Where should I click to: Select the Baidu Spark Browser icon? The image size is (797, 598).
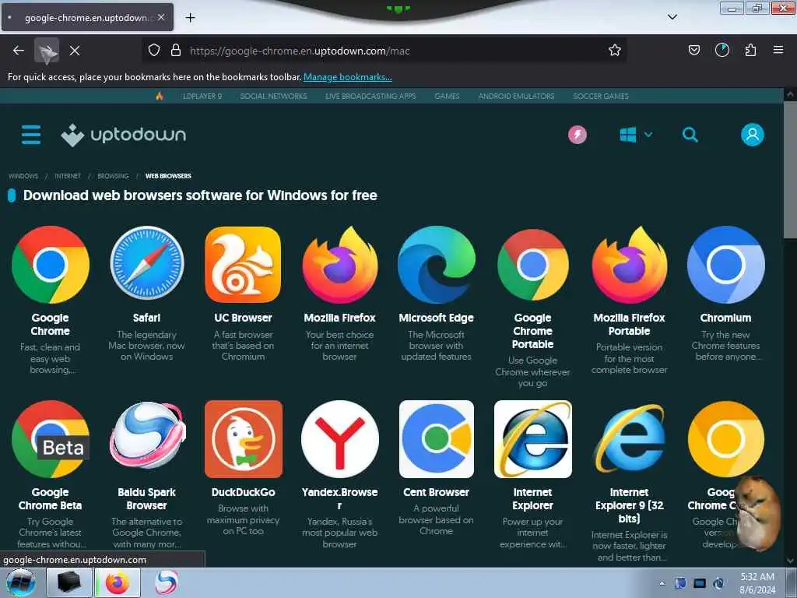(x=147, y=435)
